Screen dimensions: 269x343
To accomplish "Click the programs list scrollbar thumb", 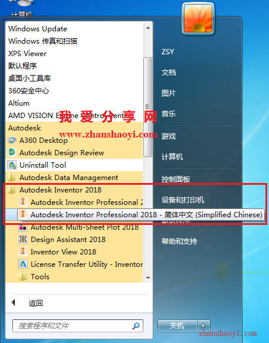I will click(148, 107).
